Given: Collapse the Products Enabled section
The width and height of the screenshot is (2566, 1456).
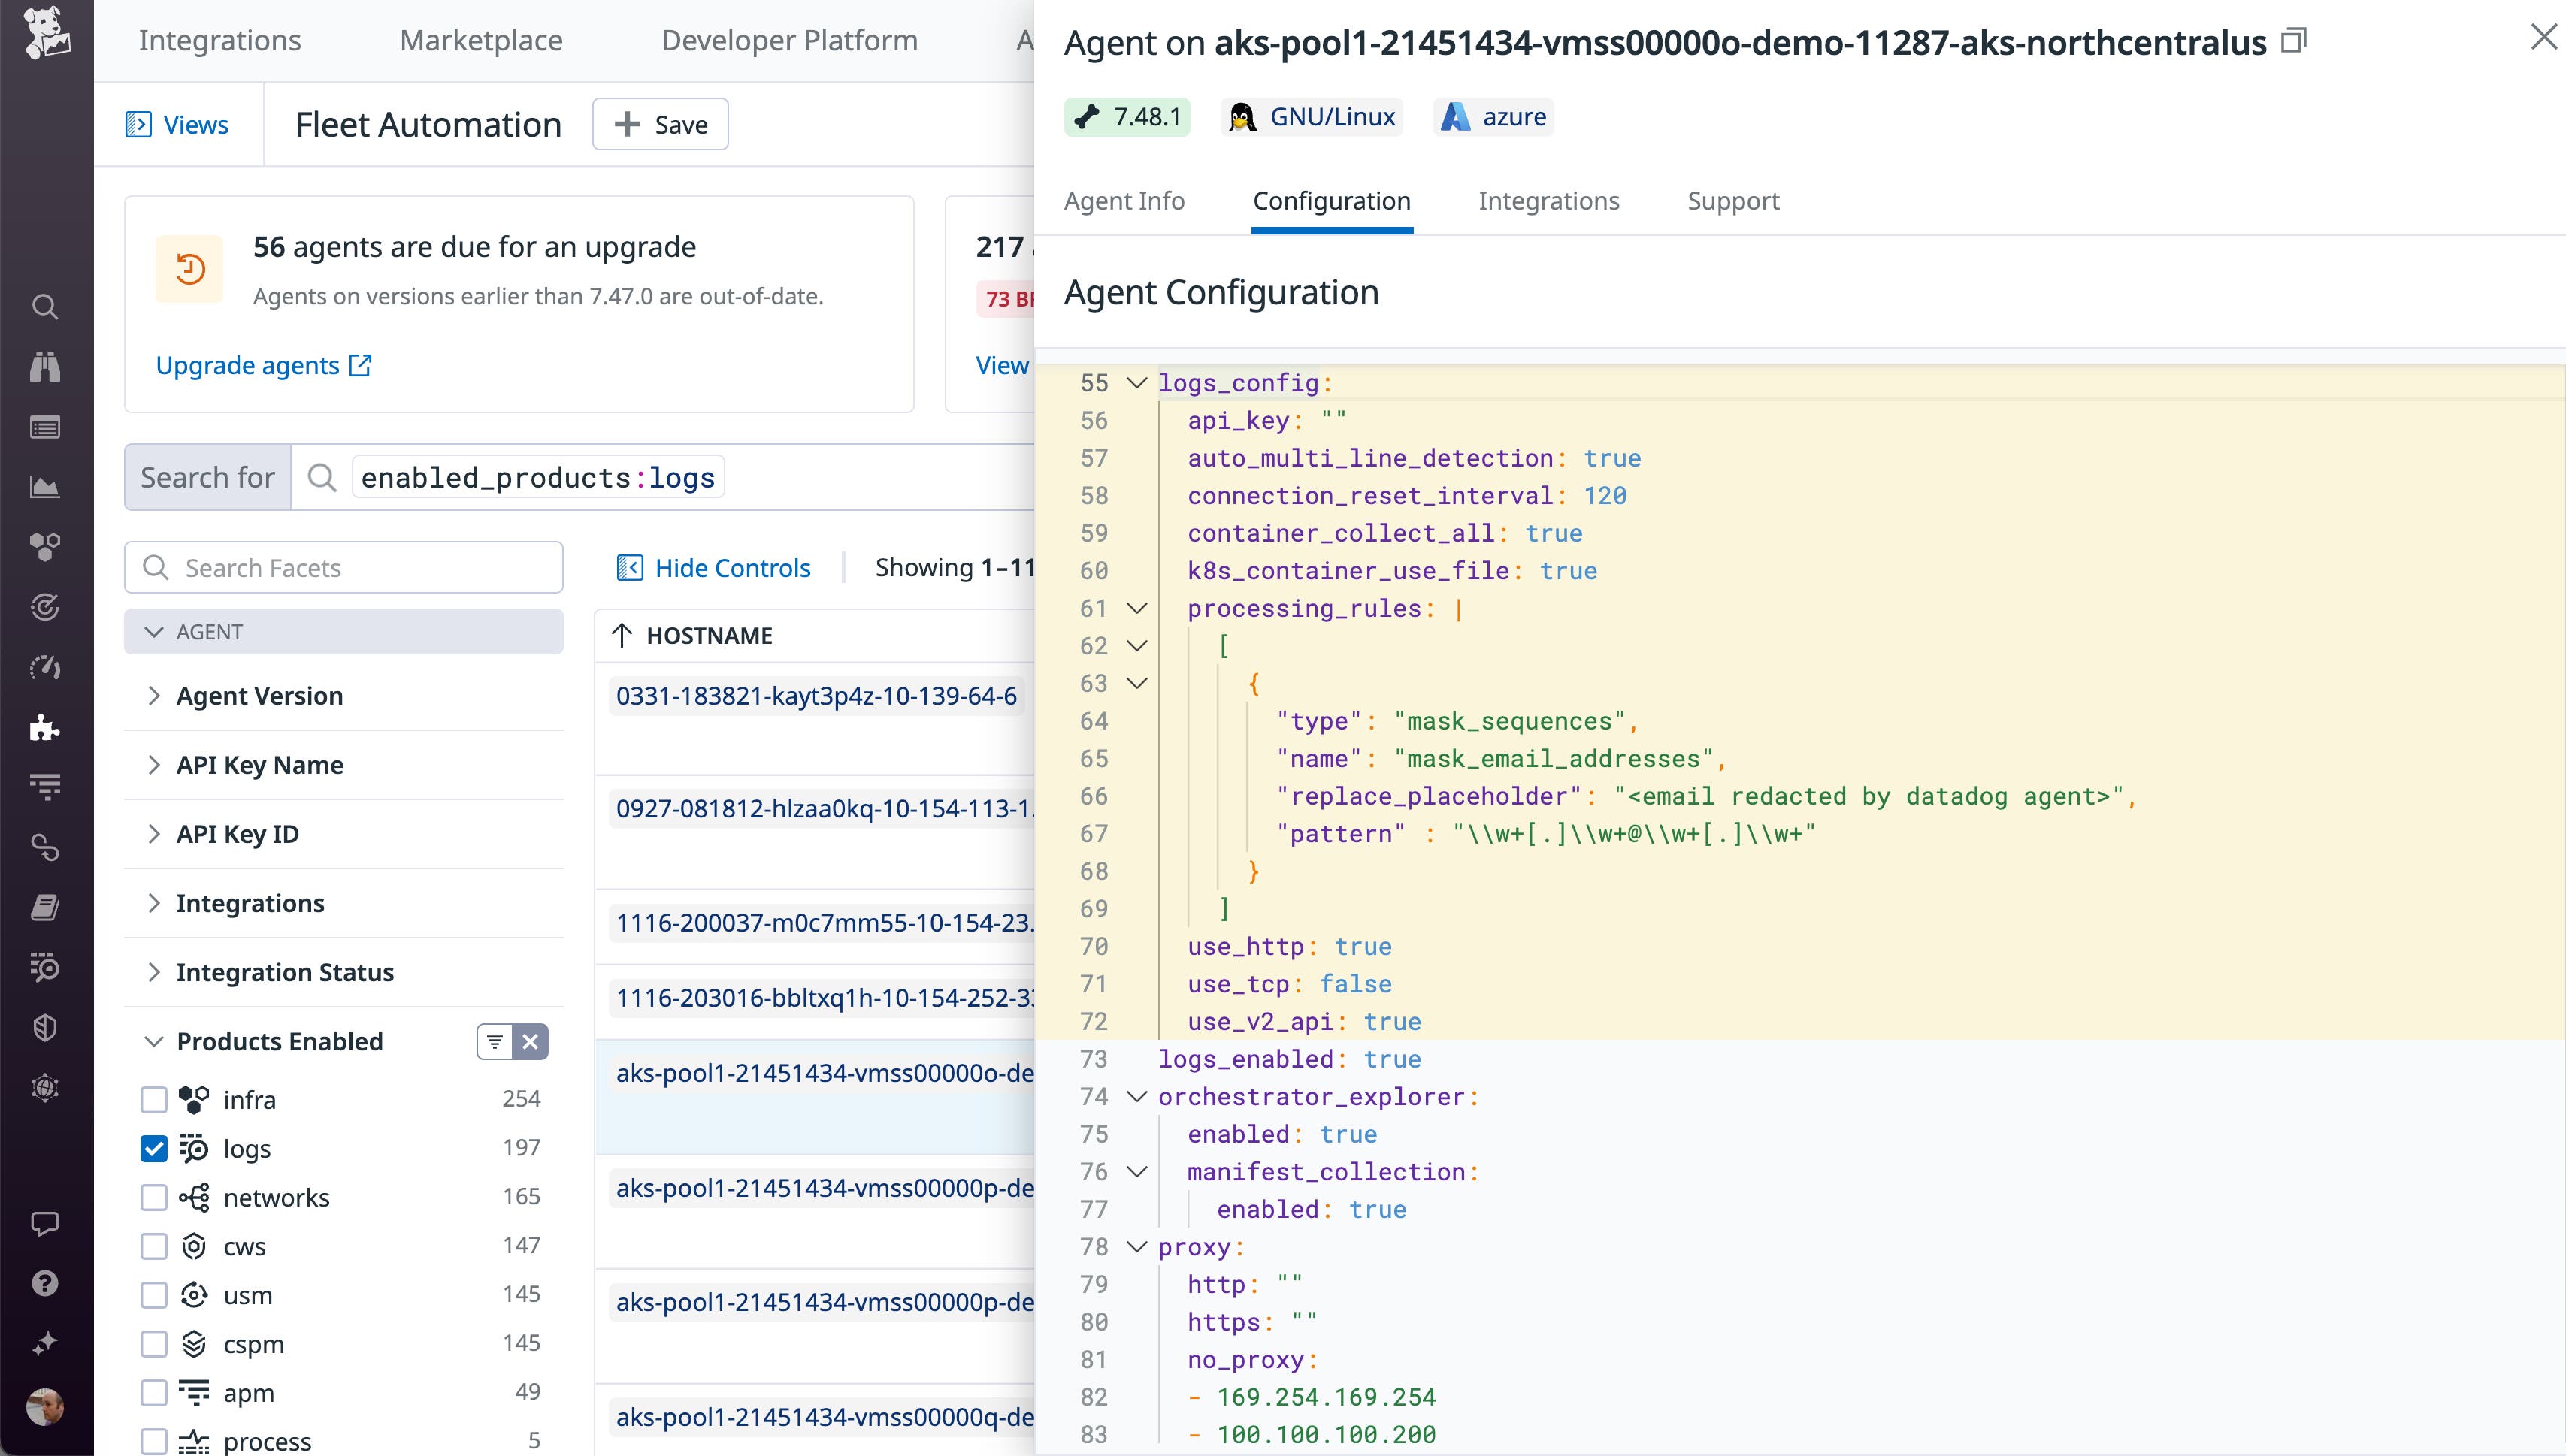Looking at the screenshot, I should [x=155, y=1041].
